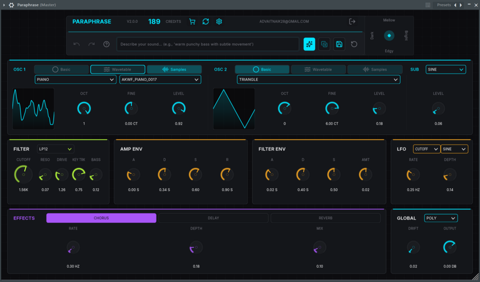
Task: Switch to the DELAY effects tab
Action: coord(213,218)
